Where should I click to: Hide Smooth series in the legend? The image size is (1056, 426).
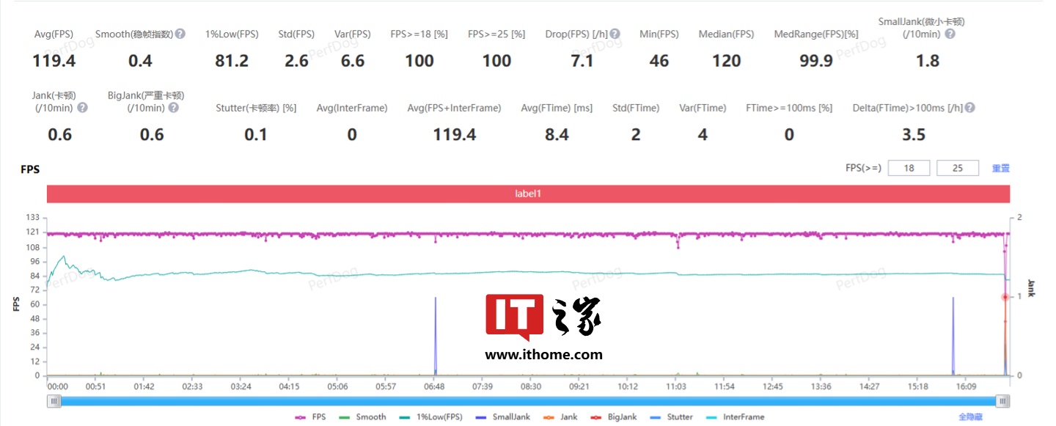tap(363, 417)
